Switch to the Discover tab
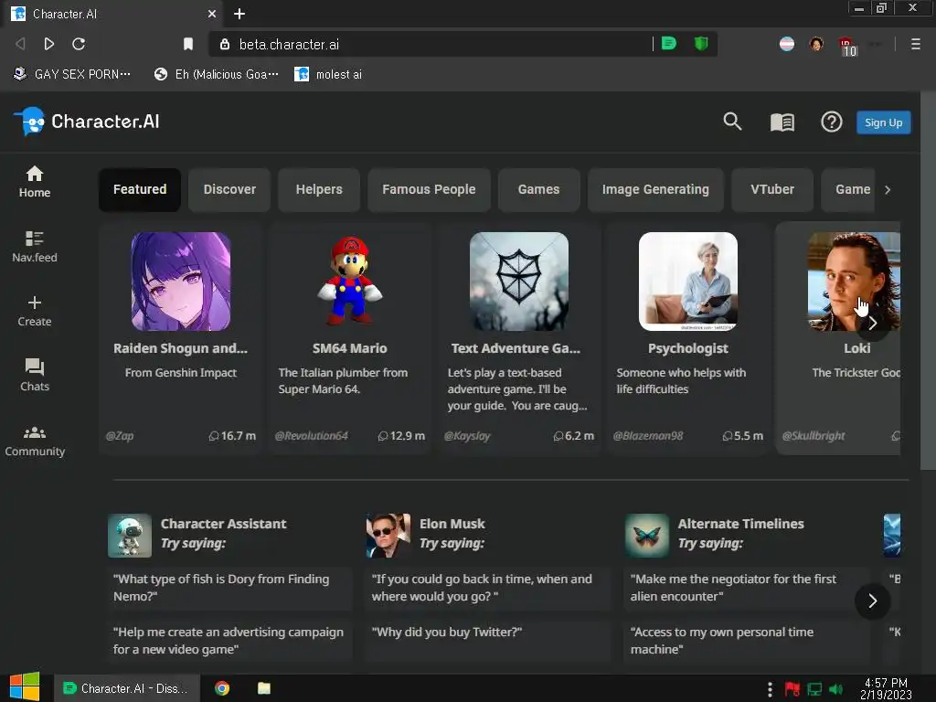The height and width of the screenshot is (702, 936). click(x=229, y=190)
